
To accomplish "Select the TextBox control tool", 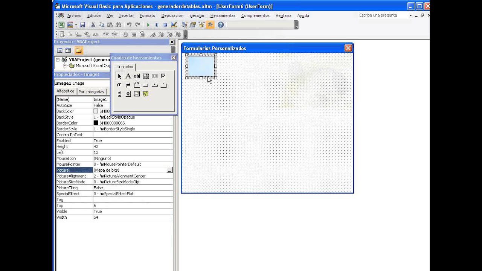I will tap(137, 76).
